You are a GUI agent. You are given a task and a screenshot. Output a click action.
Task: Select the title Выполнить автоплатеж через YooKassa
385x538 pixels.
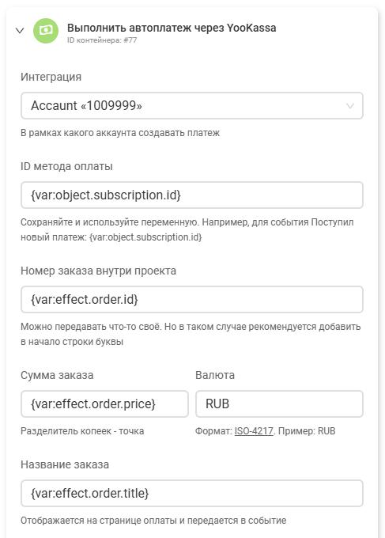172,28
